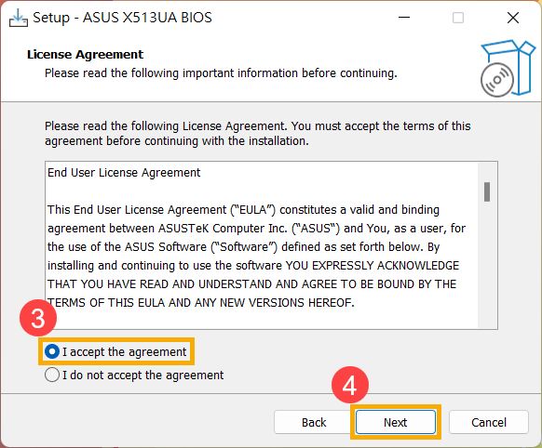
Task: Select the 'I accept the agreement' radio button
Action: click(x=52, y=351)
